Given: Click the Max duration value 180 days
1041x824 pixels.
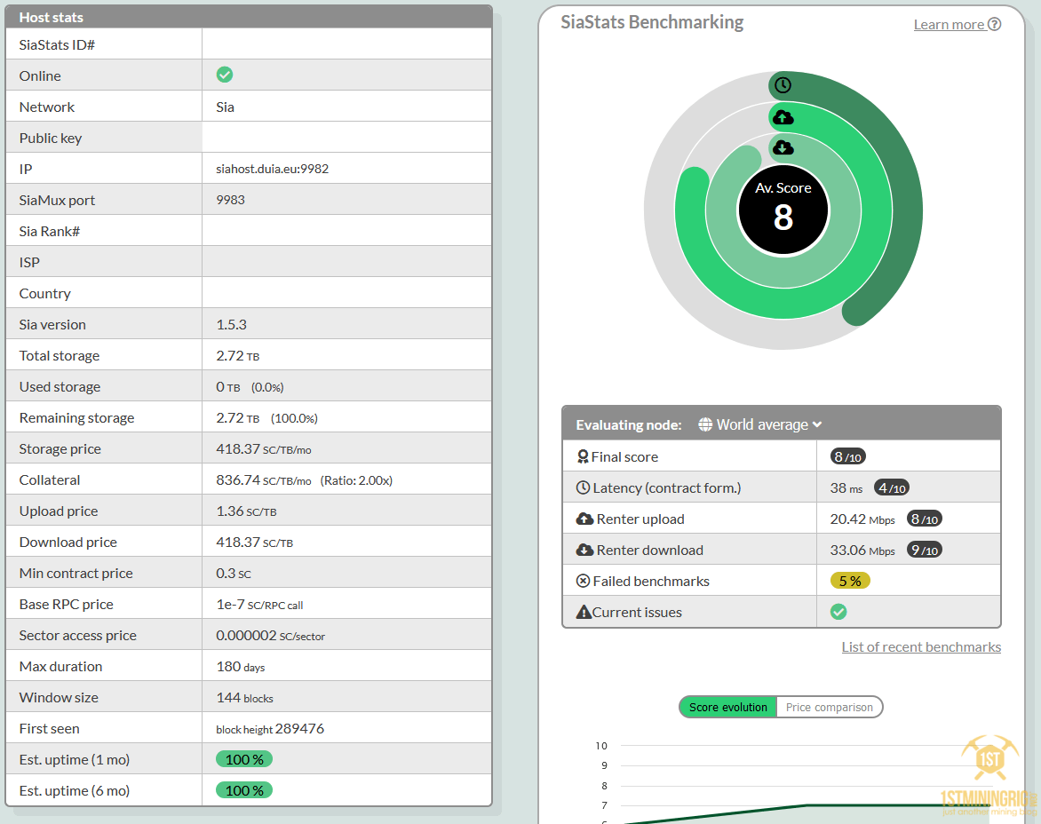Looking at the screenshot, I should pyautogui.click(x=241, y=666).
